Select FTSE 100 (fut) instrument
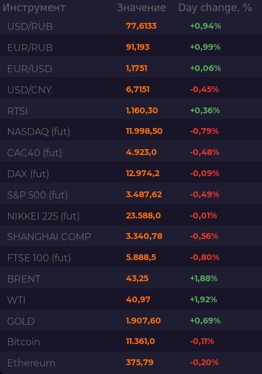The height and width of the screenshot is (374, 262). click(x=39, y=258)
